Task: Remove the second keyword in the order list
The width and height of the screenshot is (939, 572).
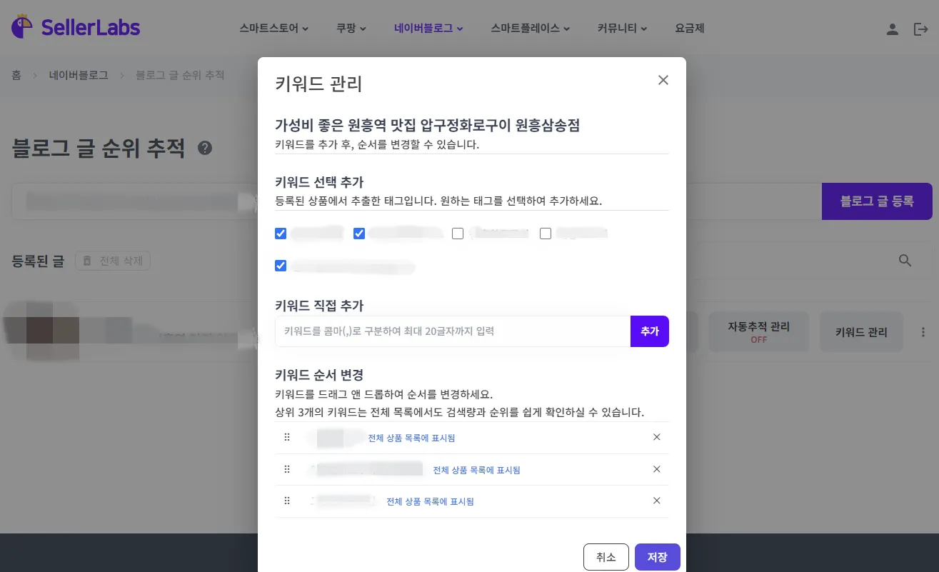Action: tap(657, 469)
